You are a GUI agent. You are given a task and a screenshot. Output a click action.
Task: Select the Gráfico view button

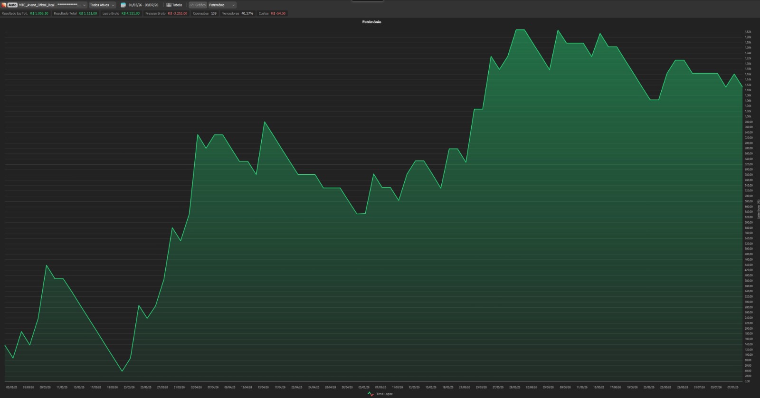click(x=198, y=5)
